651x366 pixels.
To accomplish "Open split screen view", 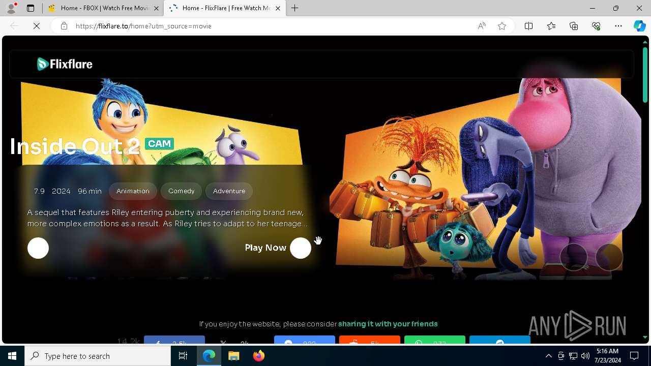I will click(x=529, y=26).
